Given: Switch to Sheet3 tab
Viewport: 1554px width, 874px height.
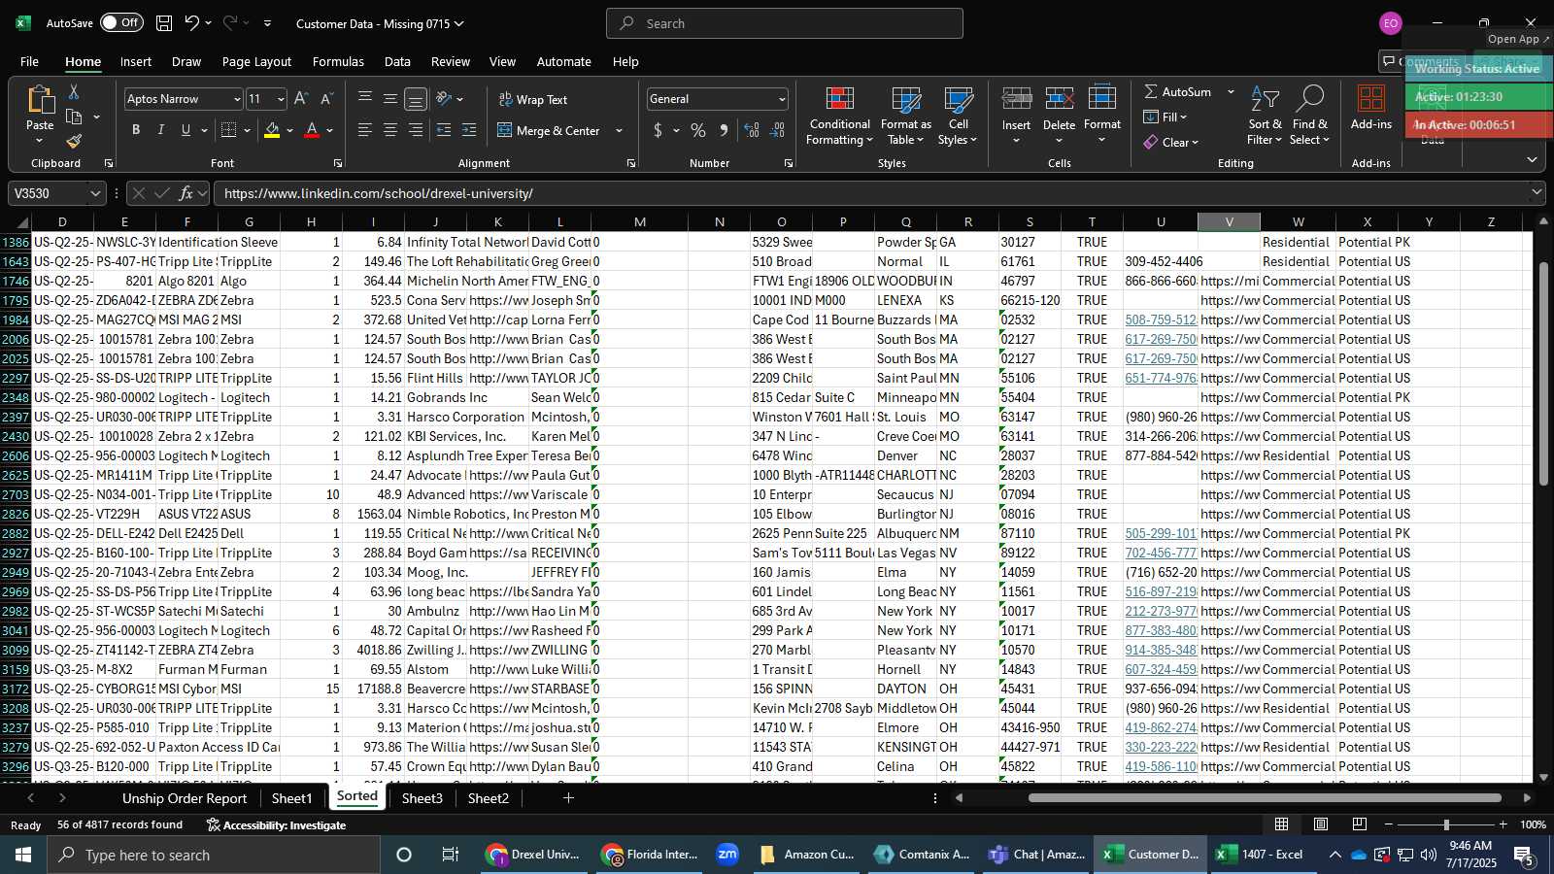Looking at the screenshot, I should click(422, 798).
